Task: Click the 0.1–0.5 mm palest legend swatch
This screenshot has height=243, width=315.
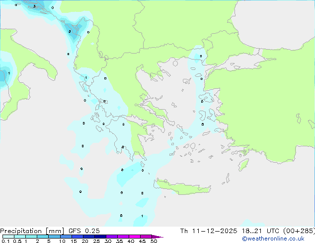Action: (x=8, y=237)
